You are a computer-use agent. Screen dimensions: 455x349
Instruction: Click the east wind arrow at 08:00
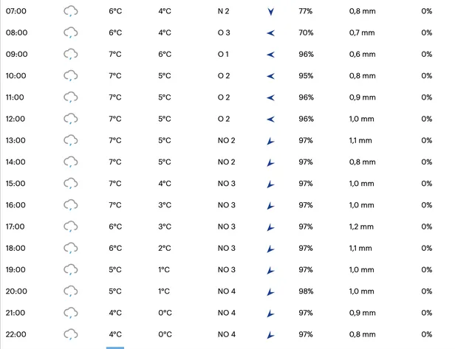point(271,33)
